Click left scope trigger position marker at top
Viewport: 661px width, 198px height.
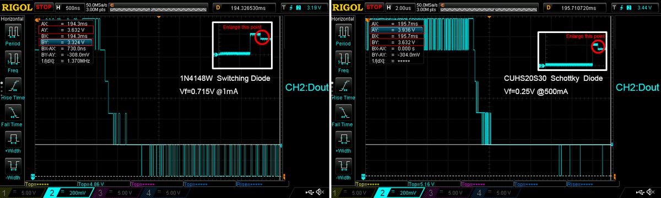coord(159,18)
